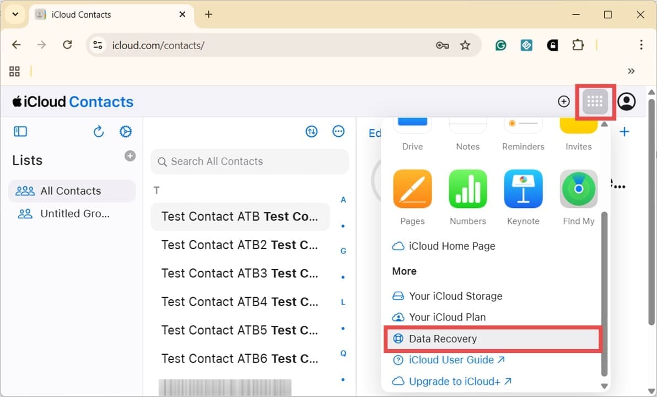Click the iCloud Contacts header logo

point(73,102)
